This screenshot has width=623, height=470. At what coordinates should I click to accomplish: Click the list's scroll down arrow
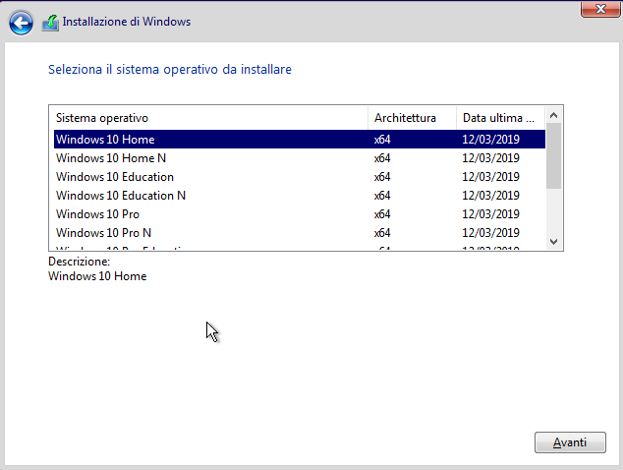coord(554,241)
